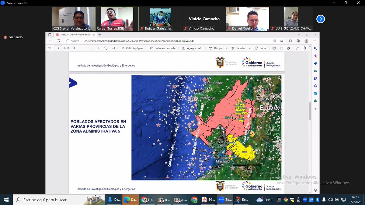
Task: Select Bolivar Gabilanes's video thumbnail
Action: click(160, 19)
